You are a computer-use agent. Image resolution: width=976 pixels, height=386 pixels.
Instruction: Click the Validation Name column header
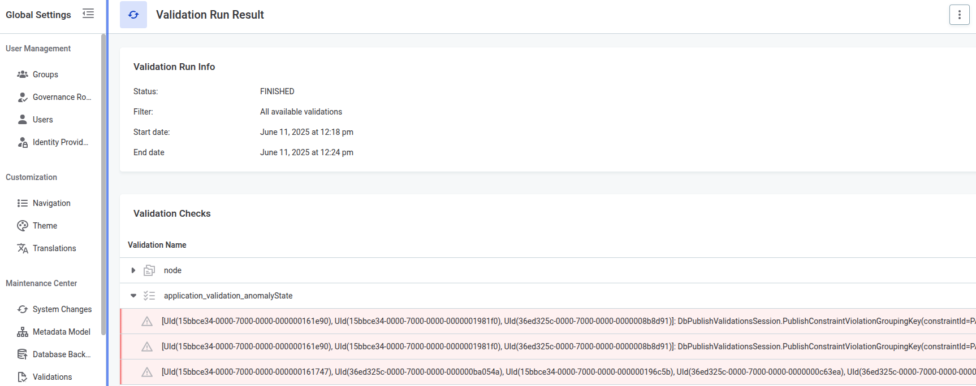coord(157,245)
